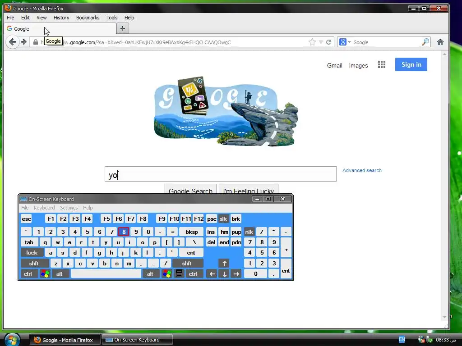Click the up arrow key on keyboard
The width and height of the screenshot is (462, 346).
click(224, 263)
